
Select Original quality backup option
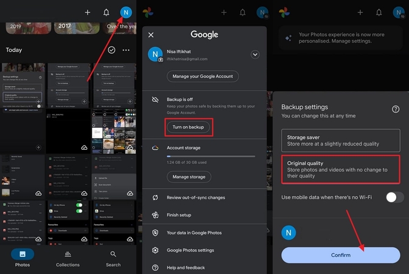click(x=342, y=167)
